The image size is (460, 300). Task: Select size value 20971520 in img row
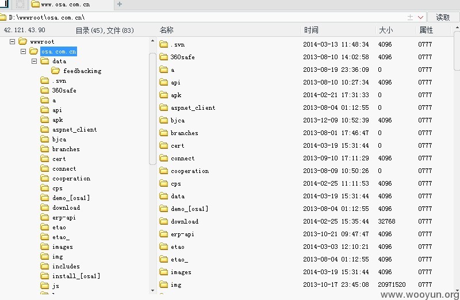coord(392,284)
